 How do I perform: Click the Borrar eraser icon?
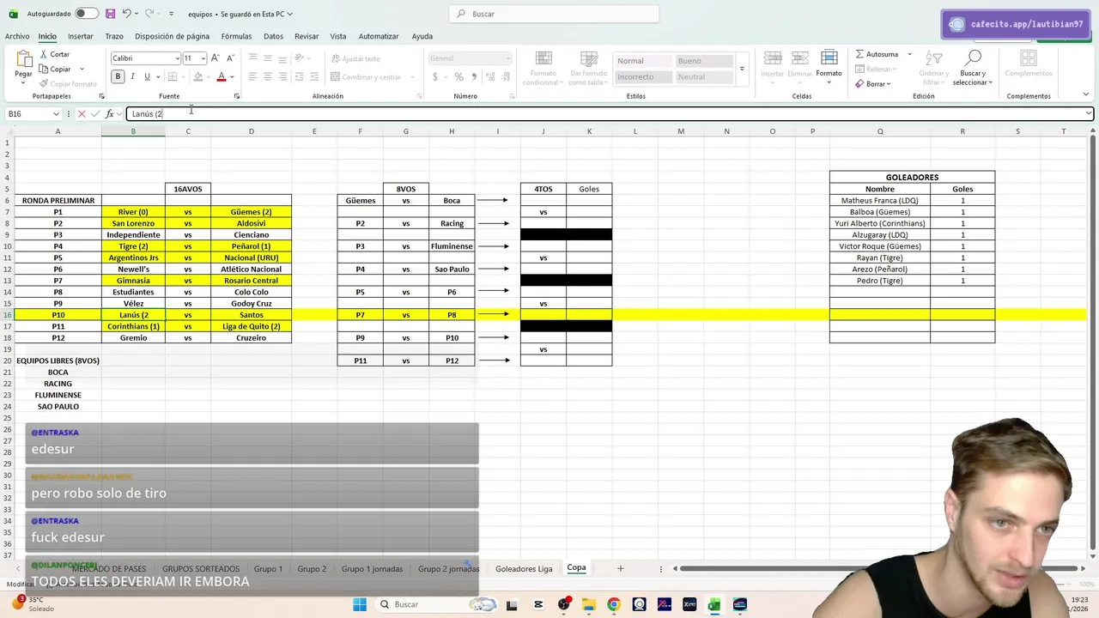(860, 83)
